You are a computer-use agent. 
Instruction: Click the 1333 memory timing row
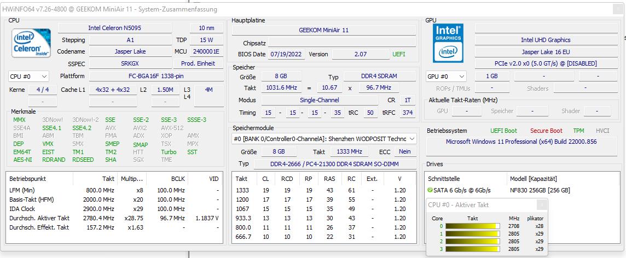click(x=324, y=190)
